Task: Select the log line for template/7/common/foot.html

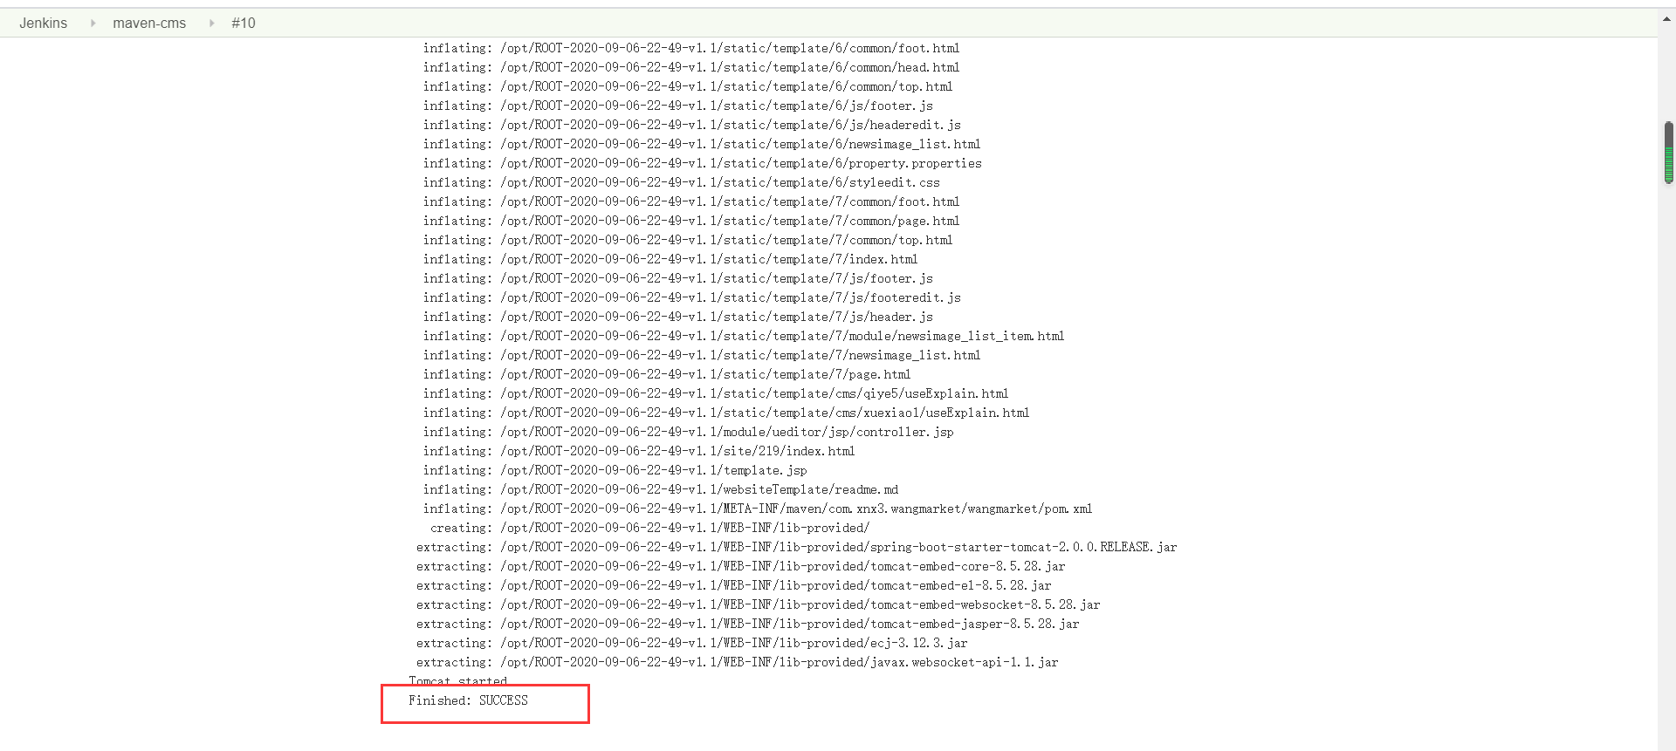Action: 691,201
